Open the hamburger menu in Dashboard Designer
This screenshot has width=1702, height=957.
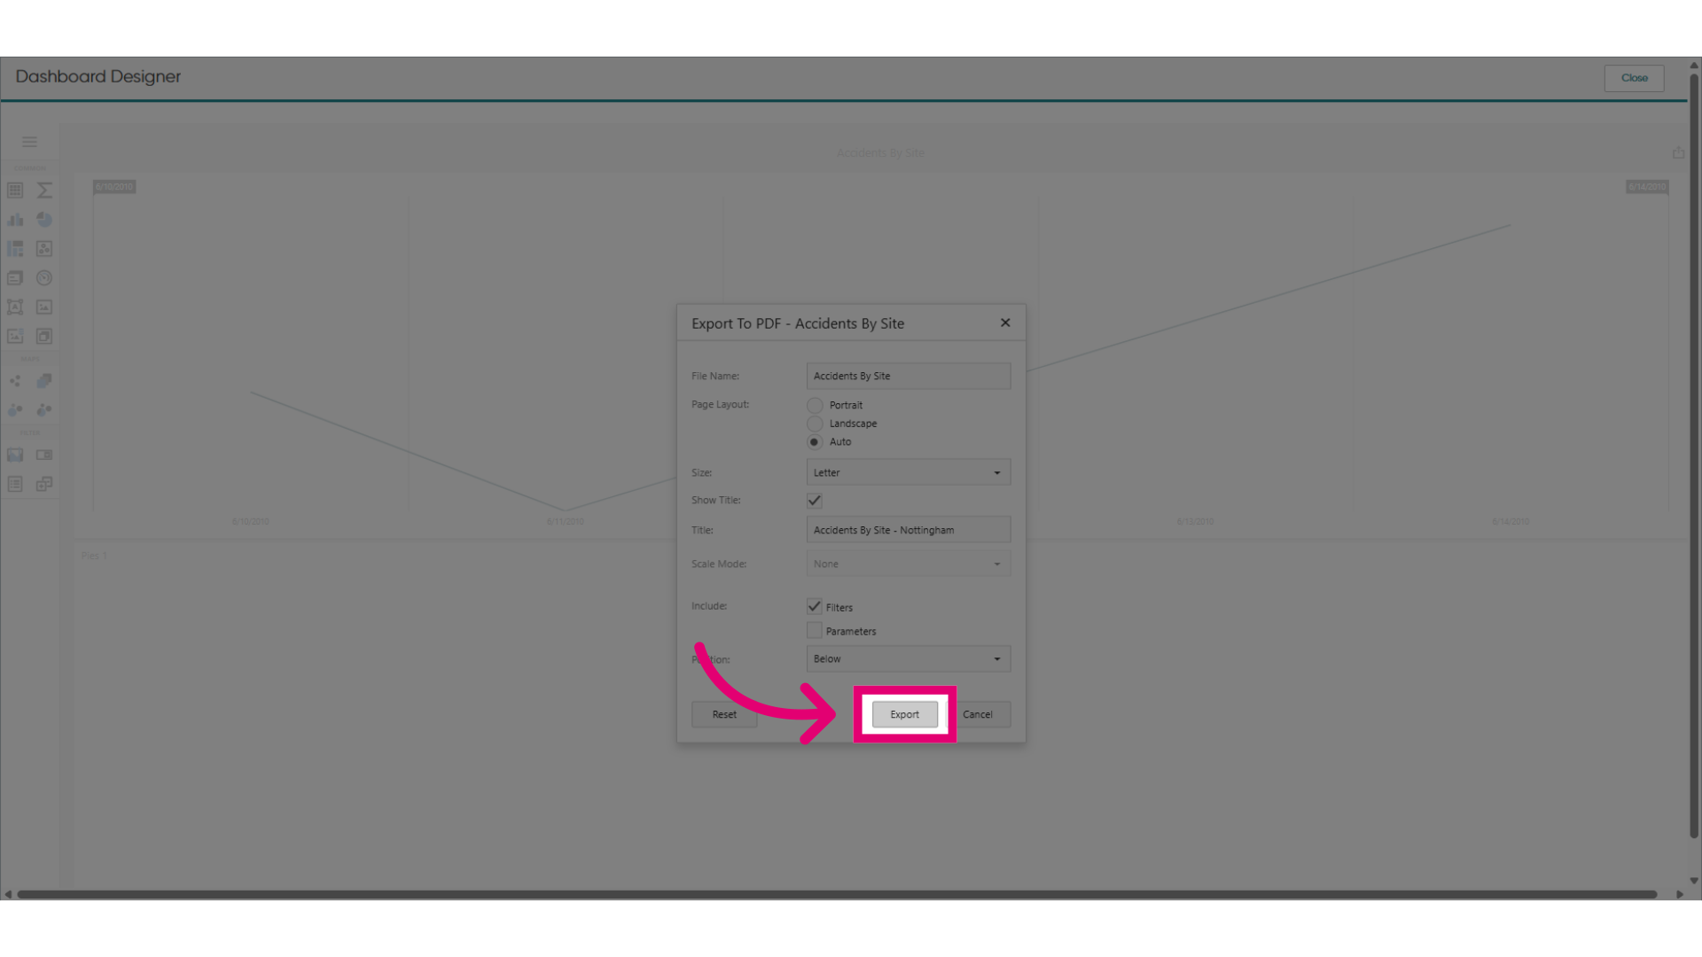(x=29, y=142)
